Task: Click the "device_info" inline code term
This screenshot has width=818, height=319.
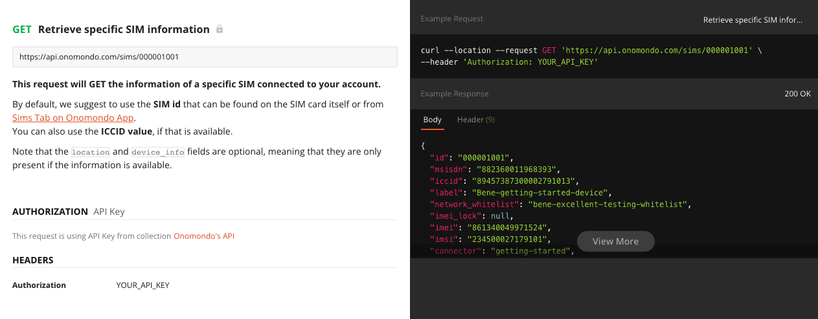Action: click(158, 152)
